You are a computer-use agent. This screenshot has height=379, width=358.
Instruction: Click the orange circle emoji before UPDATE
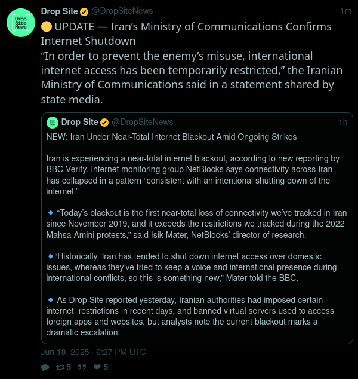coord(47,26)
